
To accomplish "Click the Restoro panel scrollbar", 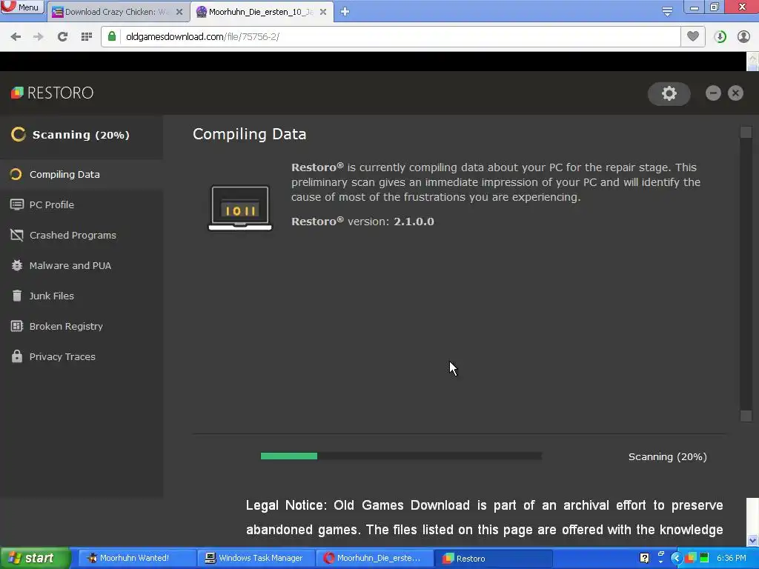I will (x=746, y=274).
